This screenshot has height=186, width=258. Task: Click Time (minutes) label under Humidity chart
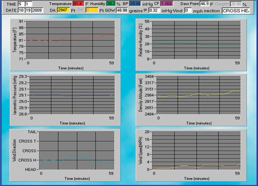click(197, 68)
